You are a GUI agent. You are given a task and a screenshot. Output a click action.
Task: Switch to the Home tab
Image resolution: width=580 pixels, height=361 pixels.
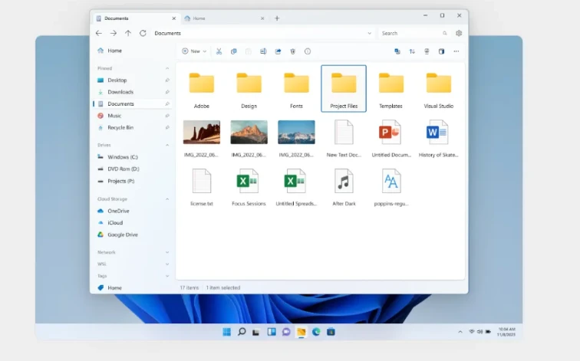(x=224, y=18)
